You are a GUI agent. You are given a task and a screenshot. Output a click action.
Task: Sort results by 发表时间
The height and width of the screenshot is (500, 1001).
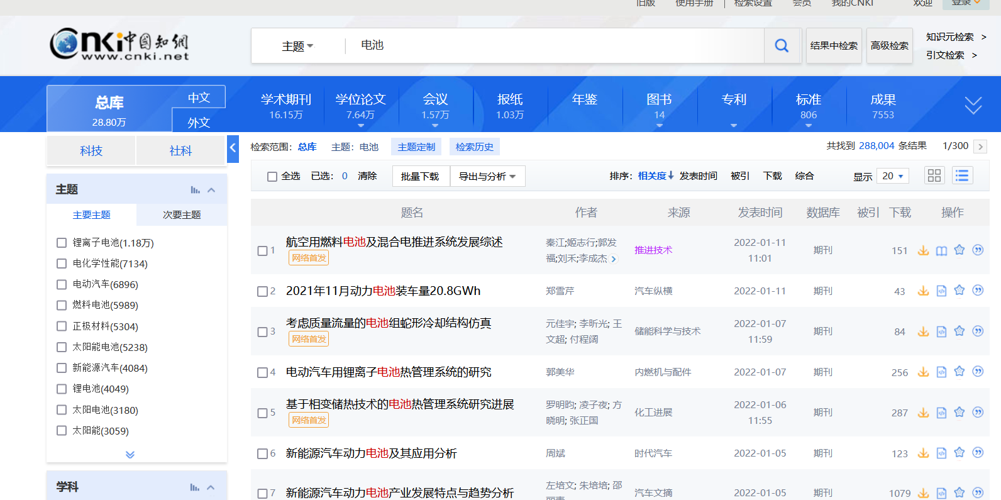coord(698,176)
